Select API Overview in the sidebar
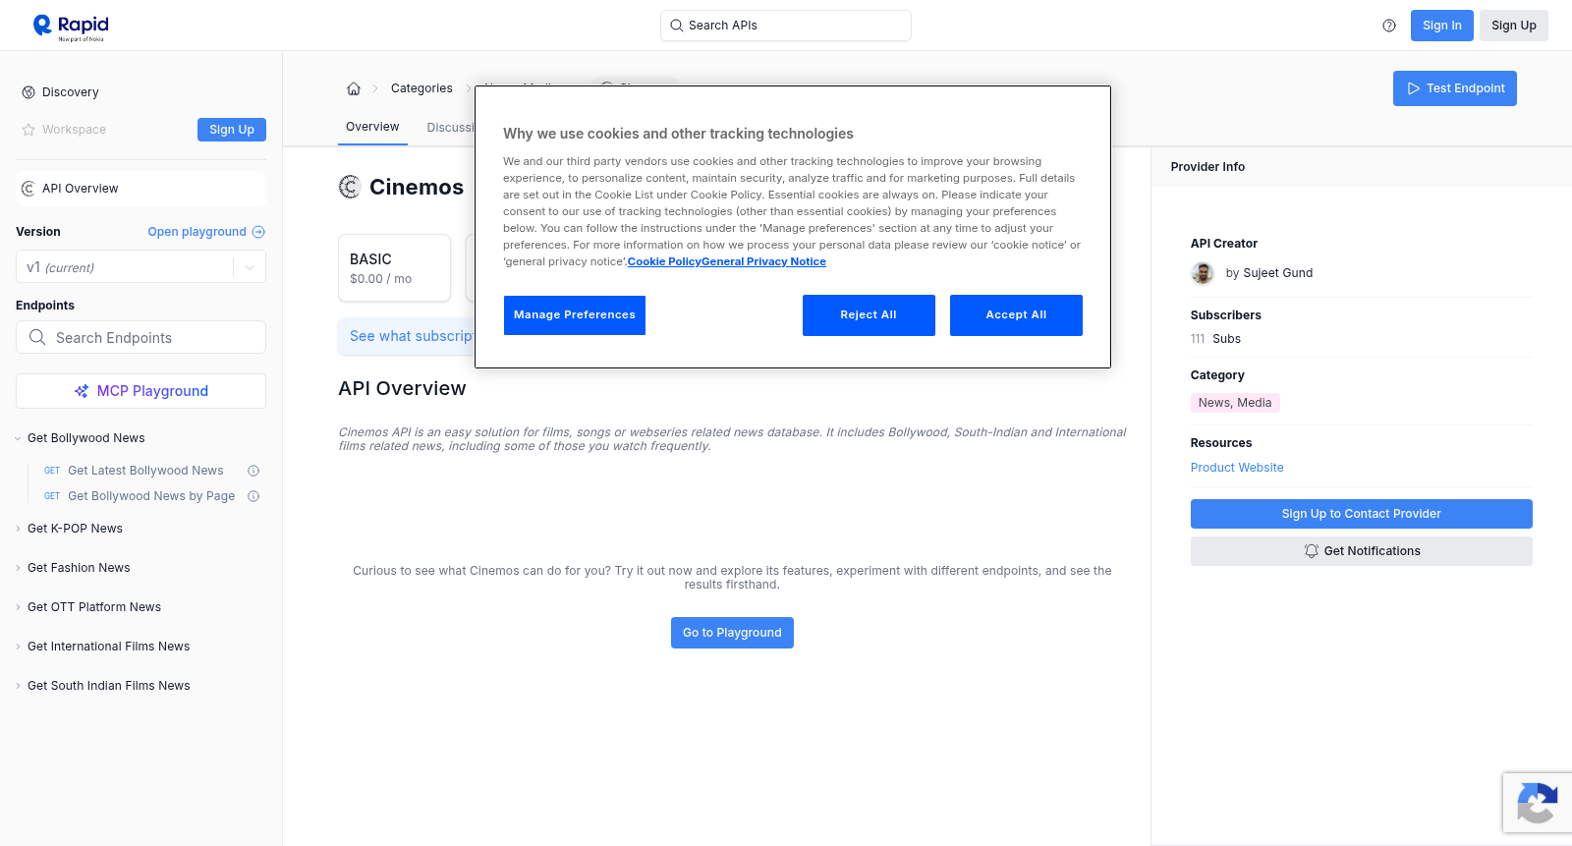1572x846 pixels. pos(140,189)
